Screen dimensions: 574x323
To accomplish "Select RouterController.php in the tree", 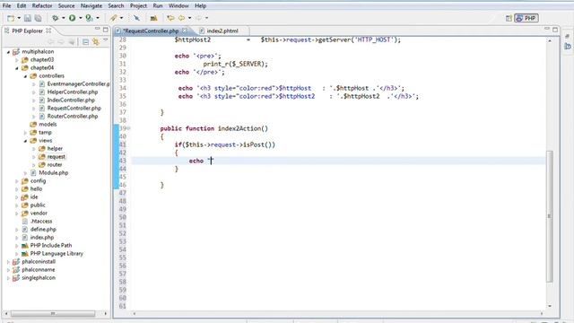I will click(x=73, y=117).
